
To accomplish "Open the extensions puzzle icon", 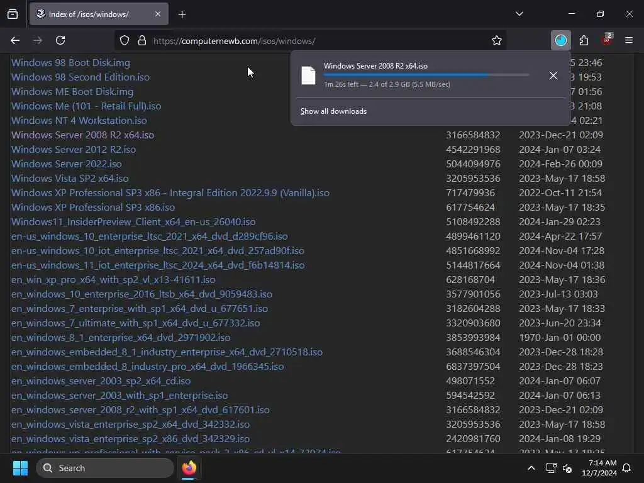I will (584, 40).
